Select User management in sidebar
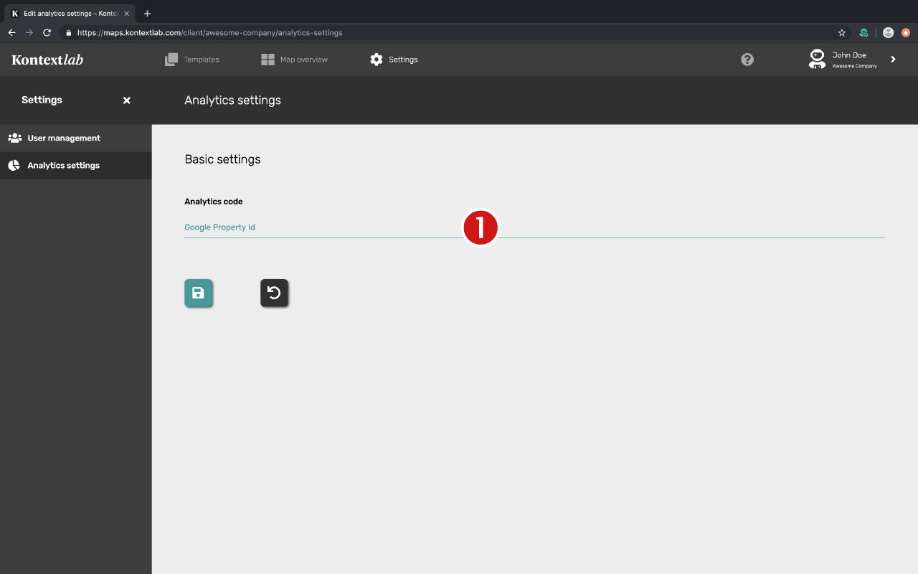The image size is (918, 574). coord(76,138)
